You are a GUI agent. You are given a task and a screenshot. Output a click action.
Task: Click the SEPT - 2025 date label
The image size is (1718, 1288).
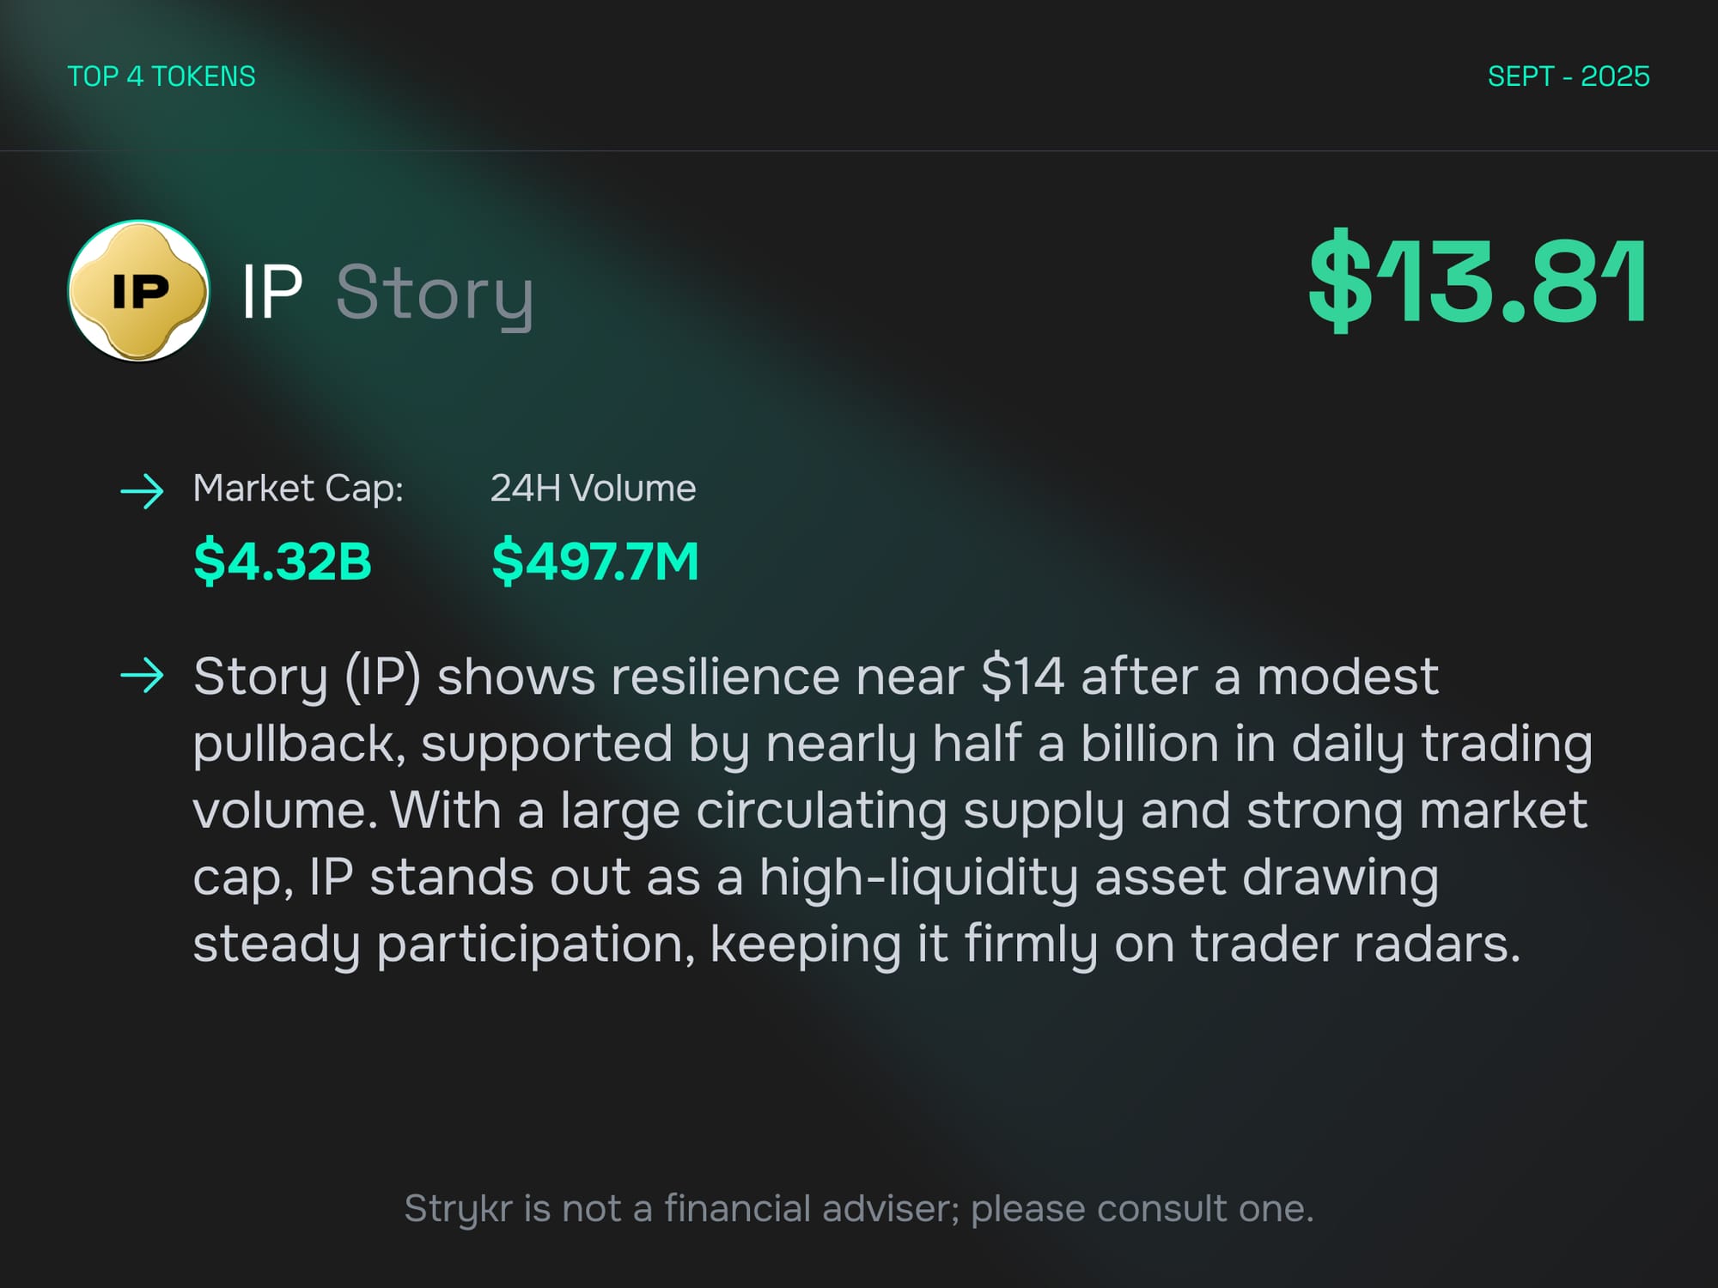(1568, 76)
